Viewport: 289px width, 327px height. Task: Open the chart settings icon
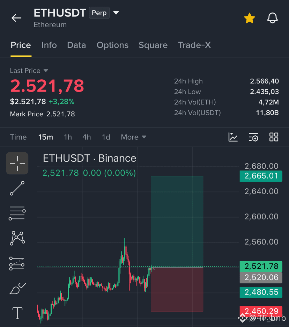click(x=253, y=137)
